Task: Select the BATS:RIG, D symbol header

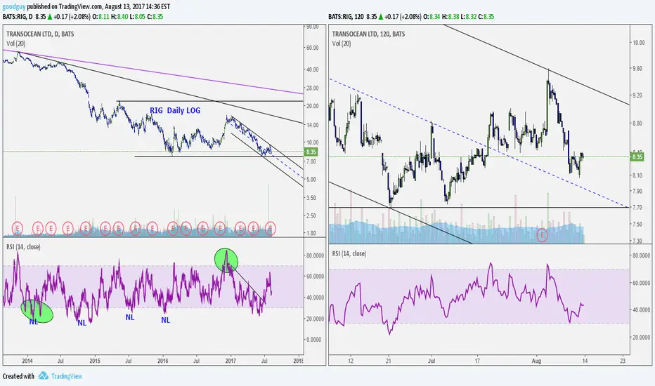Action: [18, 17]
